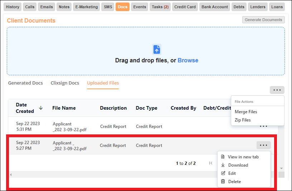Click the Date Created sort arrow
The height and width of the screenshot is (191, 292).
click(x=41, y=108)
